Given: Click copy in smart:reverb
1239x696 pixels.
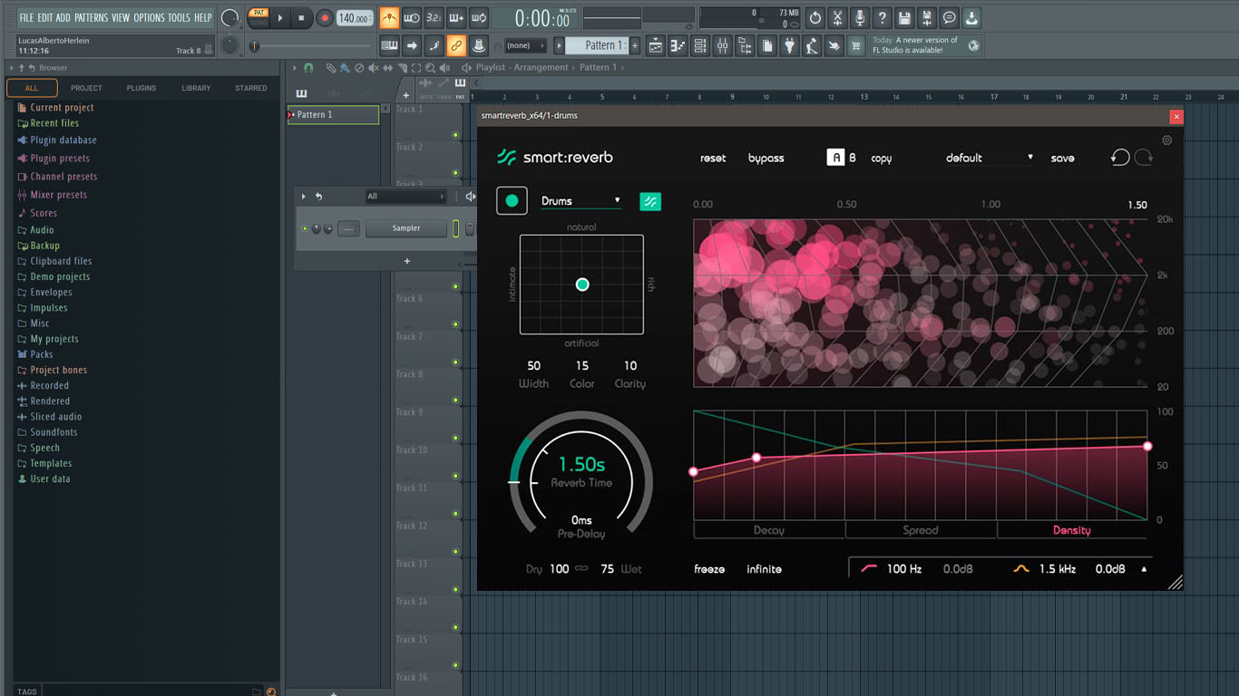Looking at the screenshot, I should (x=882, y=159).
